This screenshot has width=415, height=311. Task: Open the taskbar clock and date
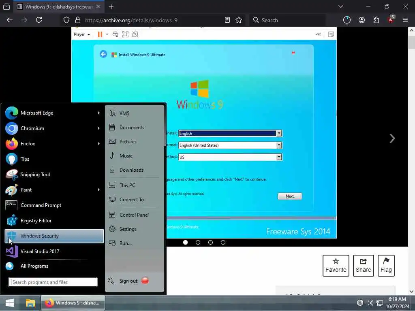click(398, 303)
